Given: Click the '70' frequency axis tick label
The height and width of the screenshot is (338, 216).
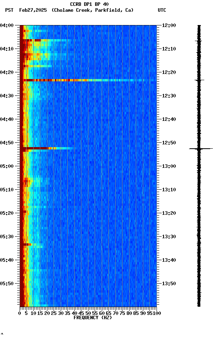Looking at the screenshot, I should [115, 313].
